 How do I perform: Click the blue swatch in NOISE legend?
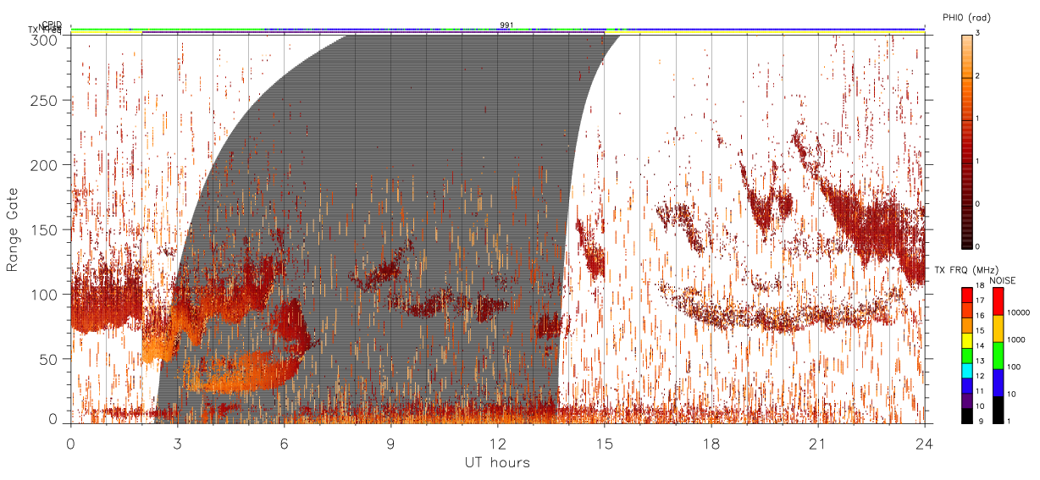[x=998, y=383]
